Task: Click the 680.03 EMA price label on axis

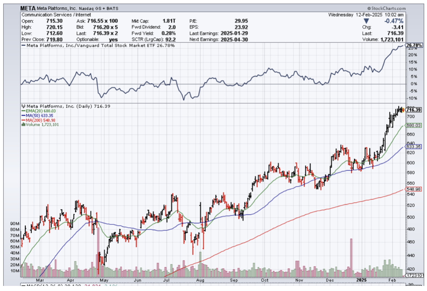Action: click(413, 126)
